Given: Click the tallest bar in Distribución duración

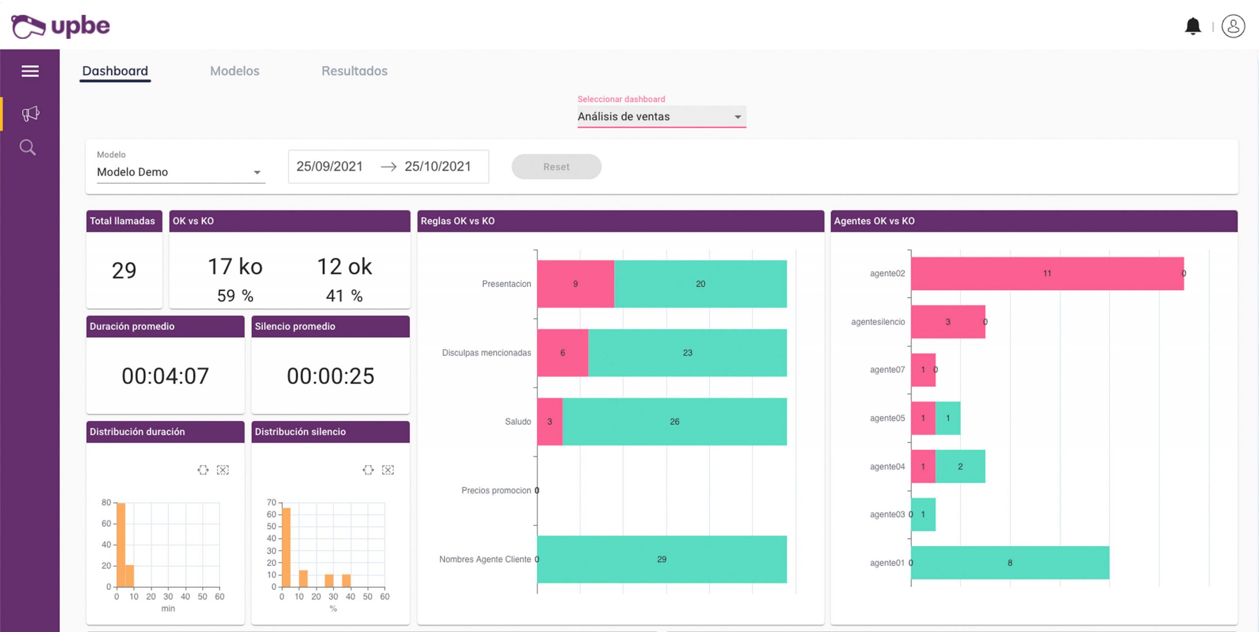Looking at the screenshot, I should click(x=121, y=545).
